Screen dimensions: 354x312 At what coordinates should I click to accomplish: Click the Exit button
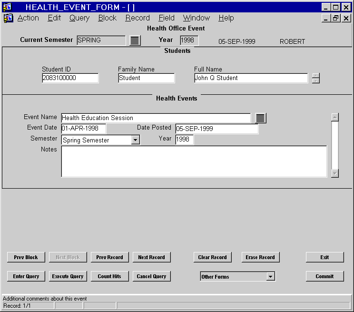point(324,257)
